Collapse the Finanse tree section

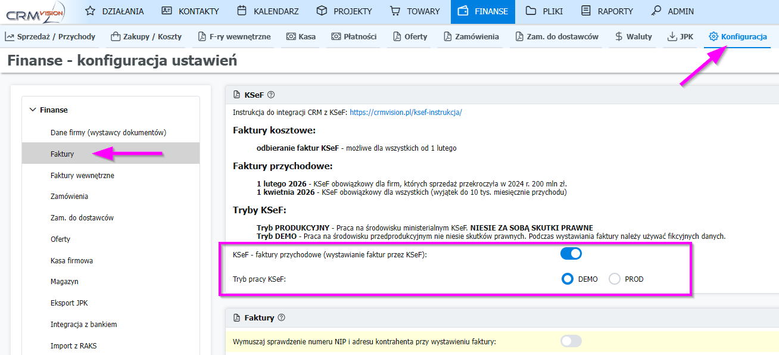point(33,110)
